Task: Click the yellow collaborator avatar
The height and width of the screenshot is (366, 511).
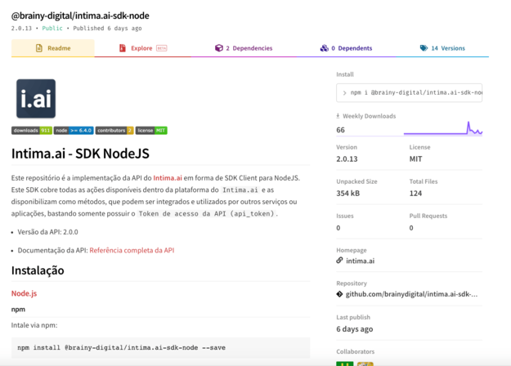Action: pos(365,364)
